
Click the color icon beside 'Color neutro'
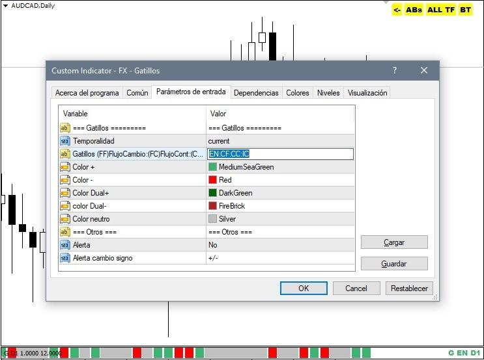click(64, 219)
